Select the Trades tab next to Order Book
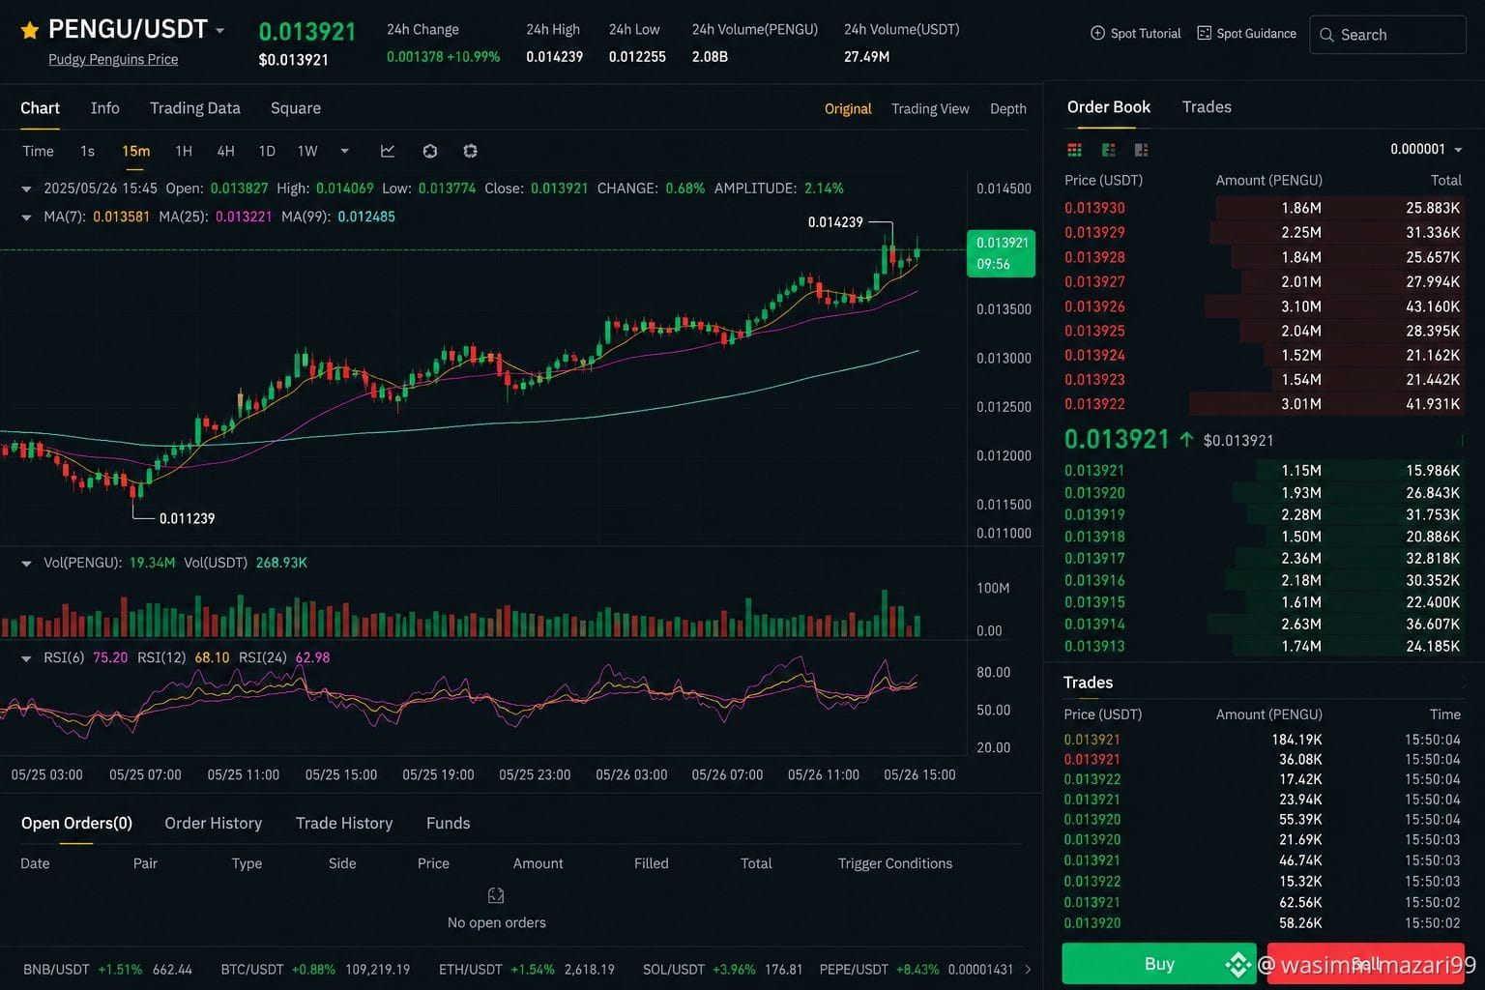The width and height of the screenshot is (1485, 990). coord(1207,107)
